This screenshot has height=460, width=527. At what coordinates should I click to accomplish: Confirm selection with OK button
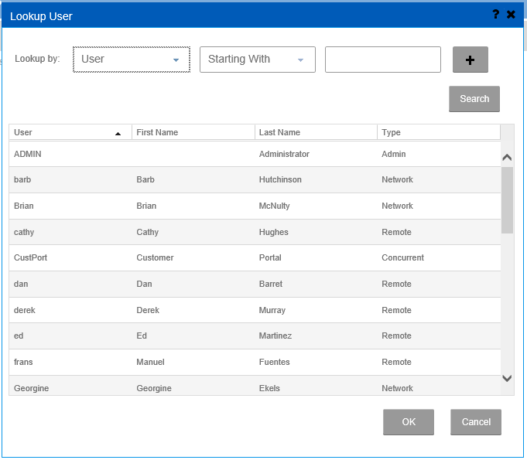(x=408, y=422)
